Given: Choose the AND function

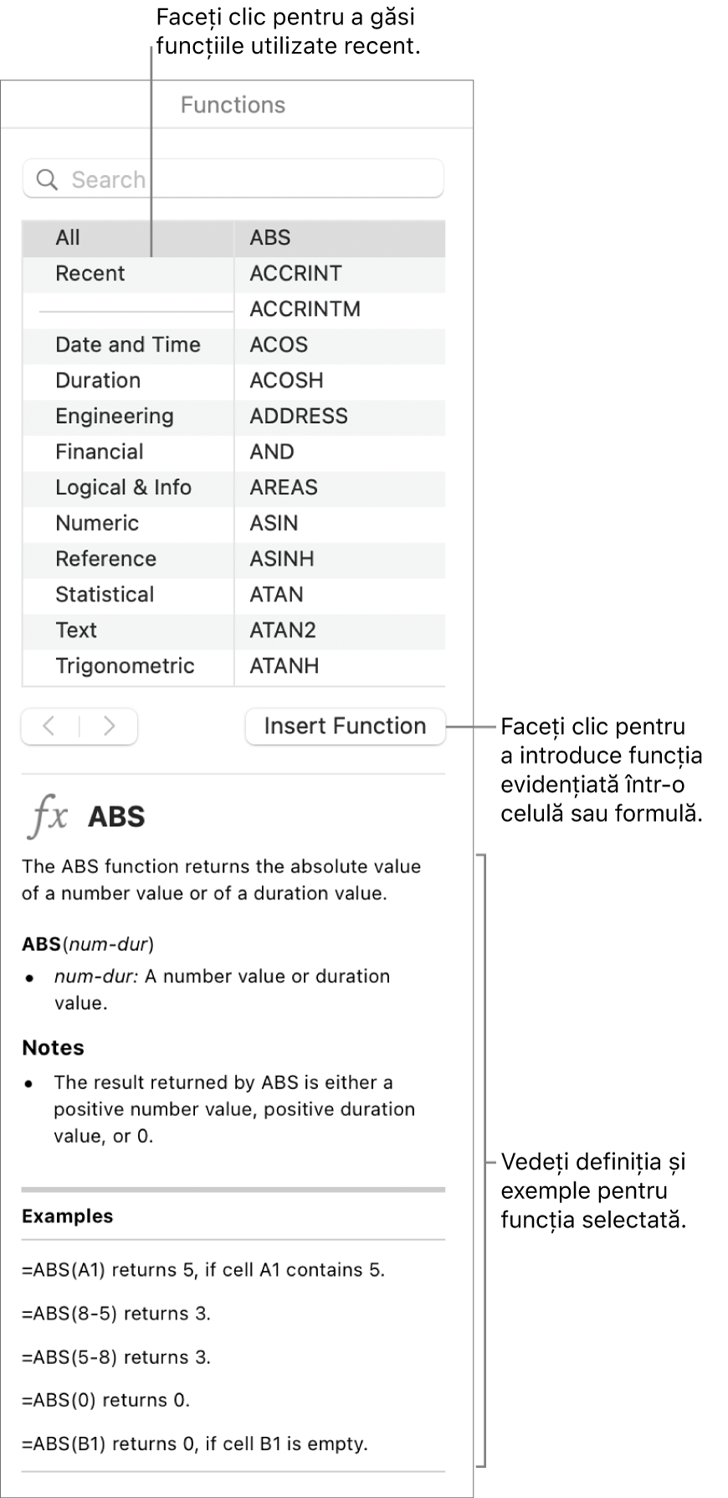Looking at the screenshot, I should tap(272, 452).
